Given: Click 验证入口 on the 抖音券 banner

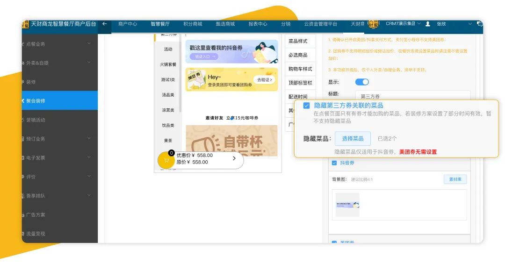Looking at the screenshot, I should pyautogui.click(x=204, y=57).
